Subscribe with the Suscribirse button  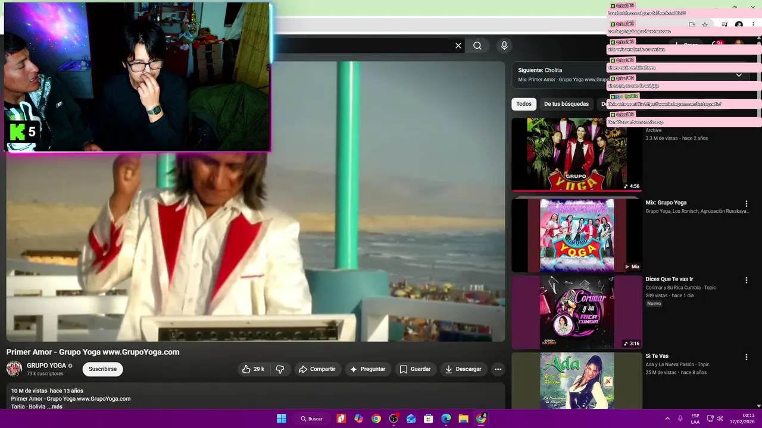(102, 369)
